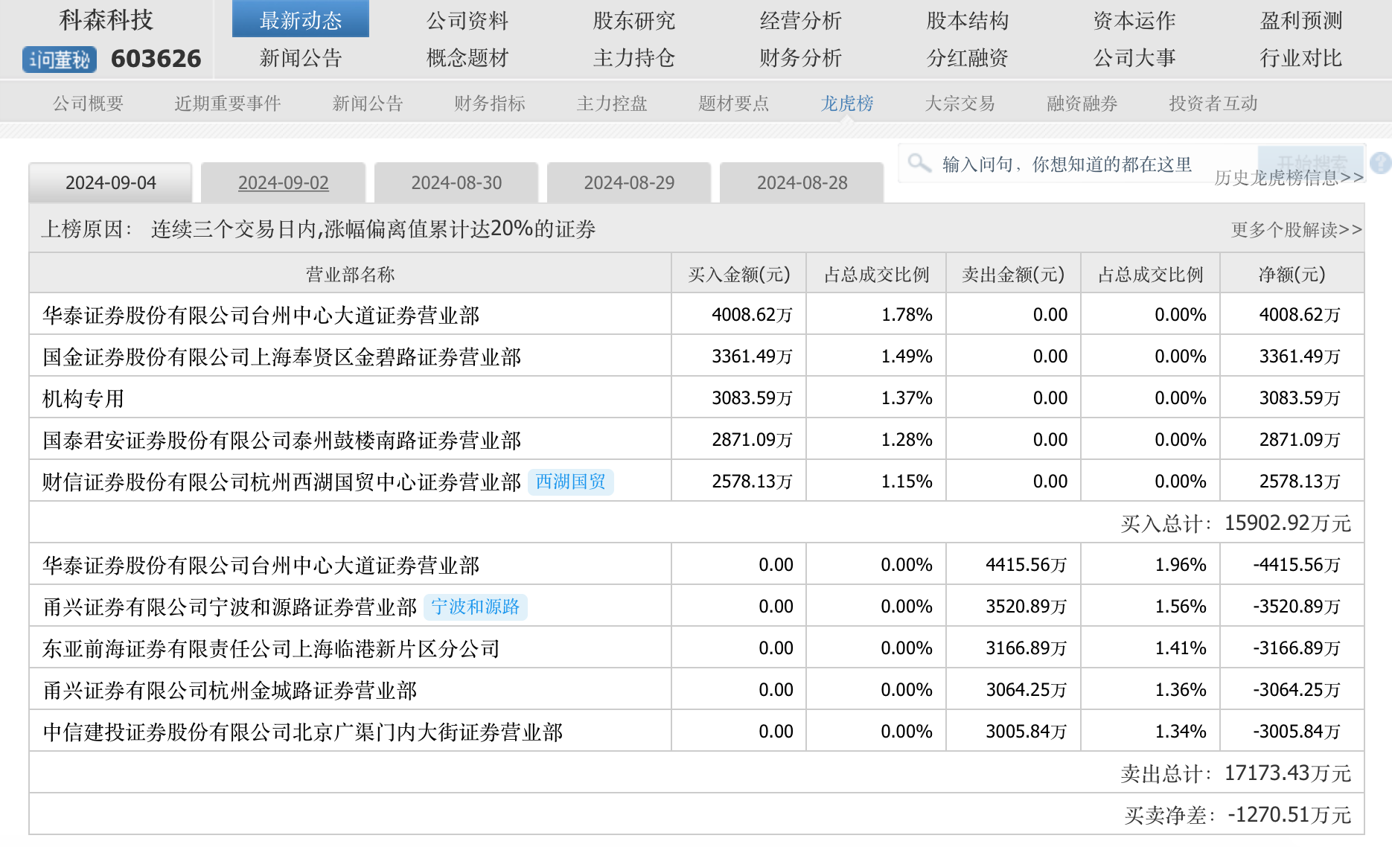Click the 宁波和源路 tag badge

click(x=476, y=607)
